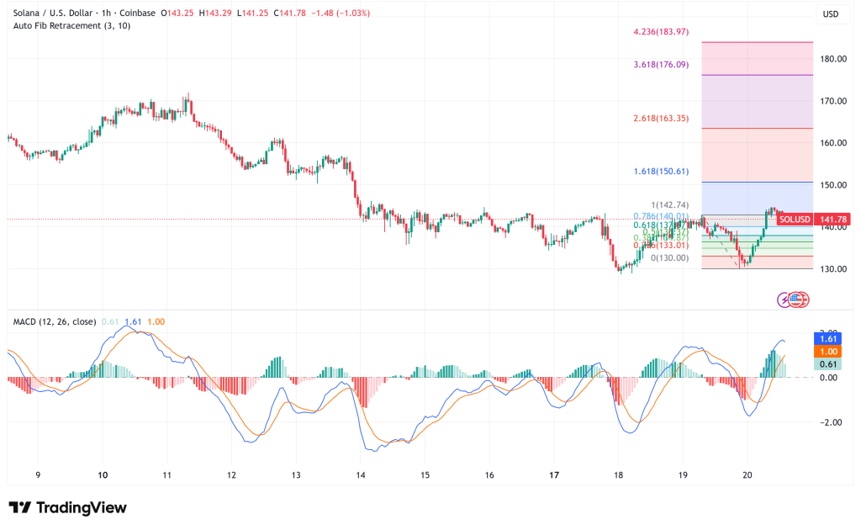Click the red SOLUSD price tag on scale
The height and width of the screenshot is (530, 861).
coord(795,218)
